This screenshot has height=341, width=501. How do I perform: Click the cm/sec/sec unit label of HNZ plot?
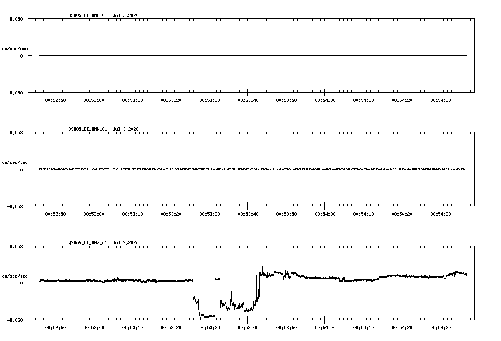coord(15,276)
